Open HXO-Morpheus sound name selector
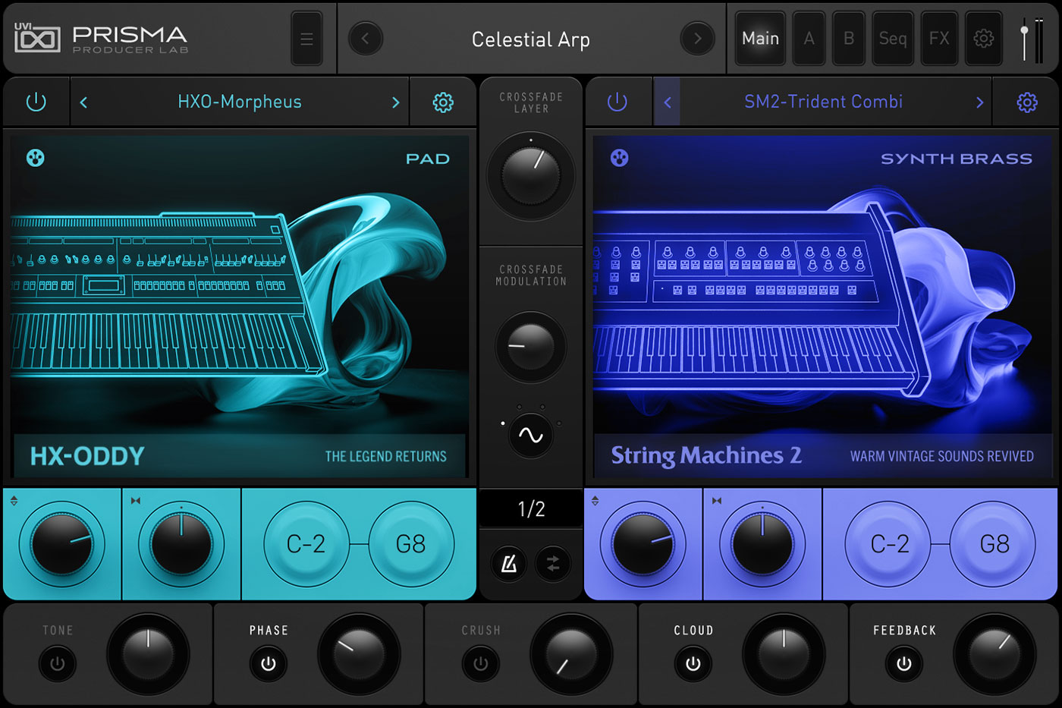The image size is (1062, 708). point(240,102)
